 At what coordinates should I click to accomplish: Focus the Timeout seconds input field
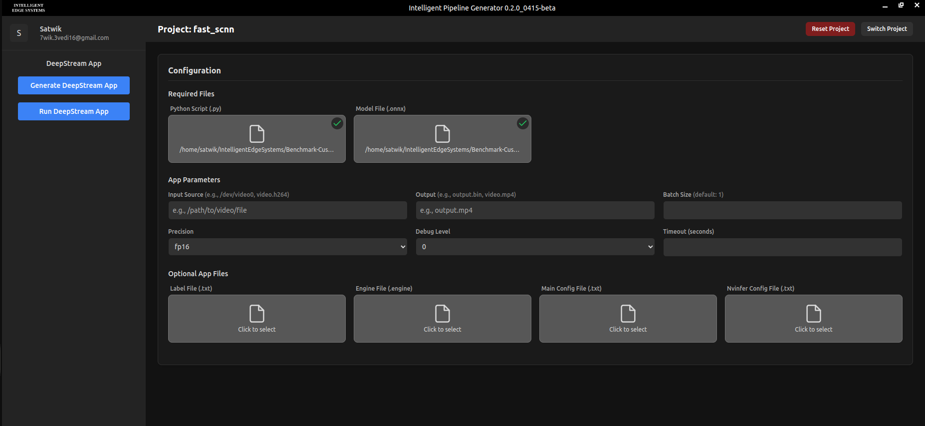click(783, 247)
